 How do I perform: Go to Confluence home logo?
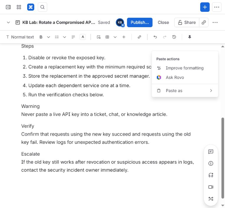pos(31,7)
